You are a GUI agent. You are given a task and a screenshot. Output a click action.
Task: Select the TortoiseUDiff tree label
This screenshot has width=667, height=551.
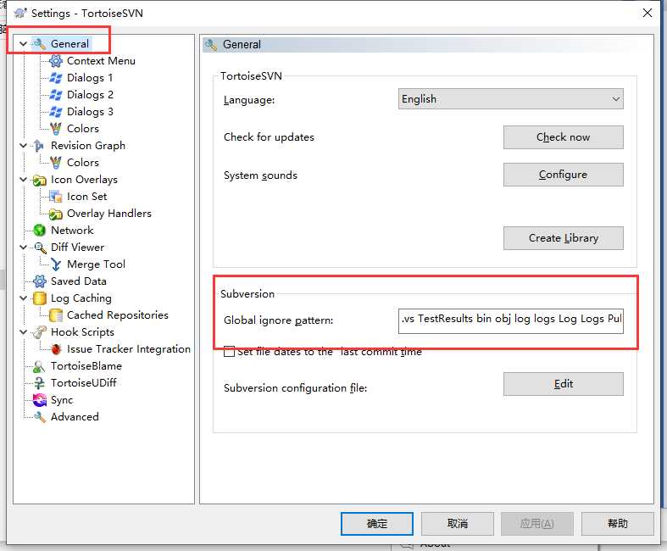(83, 383)
